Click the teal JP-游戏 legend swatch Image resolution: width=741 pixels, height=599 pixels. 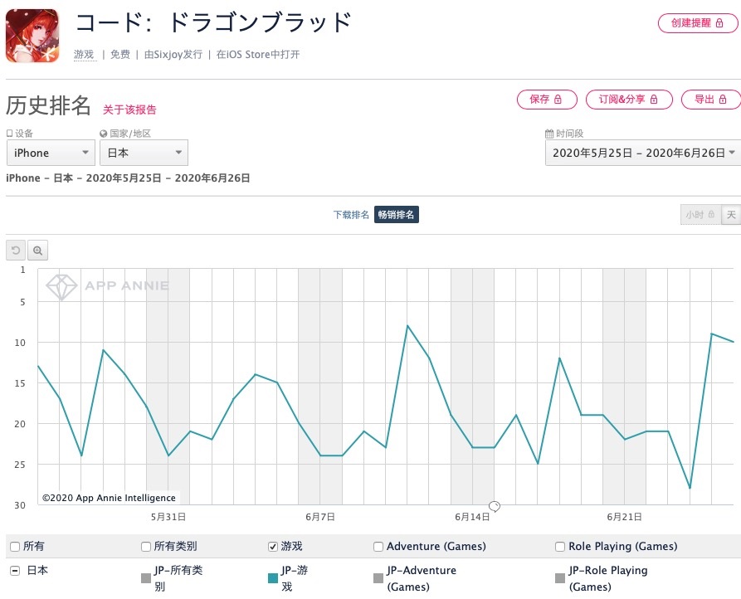point(273,578)
